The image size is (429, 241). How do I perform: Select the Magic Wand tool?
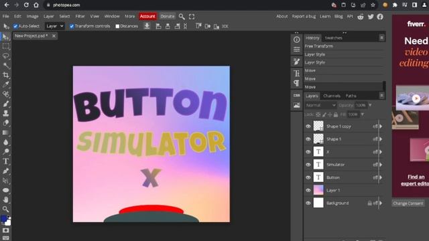pyautogui.click(x=6, y=66)
